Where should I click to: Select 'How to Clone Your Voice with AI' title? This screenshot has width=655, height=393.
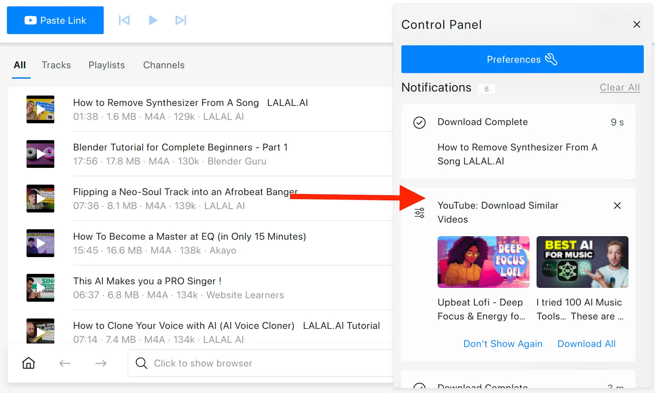[226, 326]
